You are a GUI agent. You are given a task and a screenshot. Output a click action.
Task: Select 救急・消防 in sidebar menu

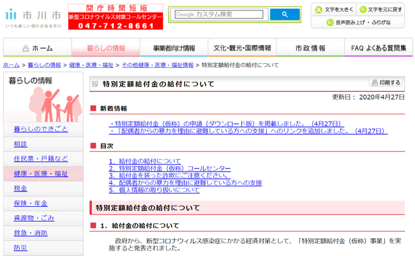pos(31,232)
